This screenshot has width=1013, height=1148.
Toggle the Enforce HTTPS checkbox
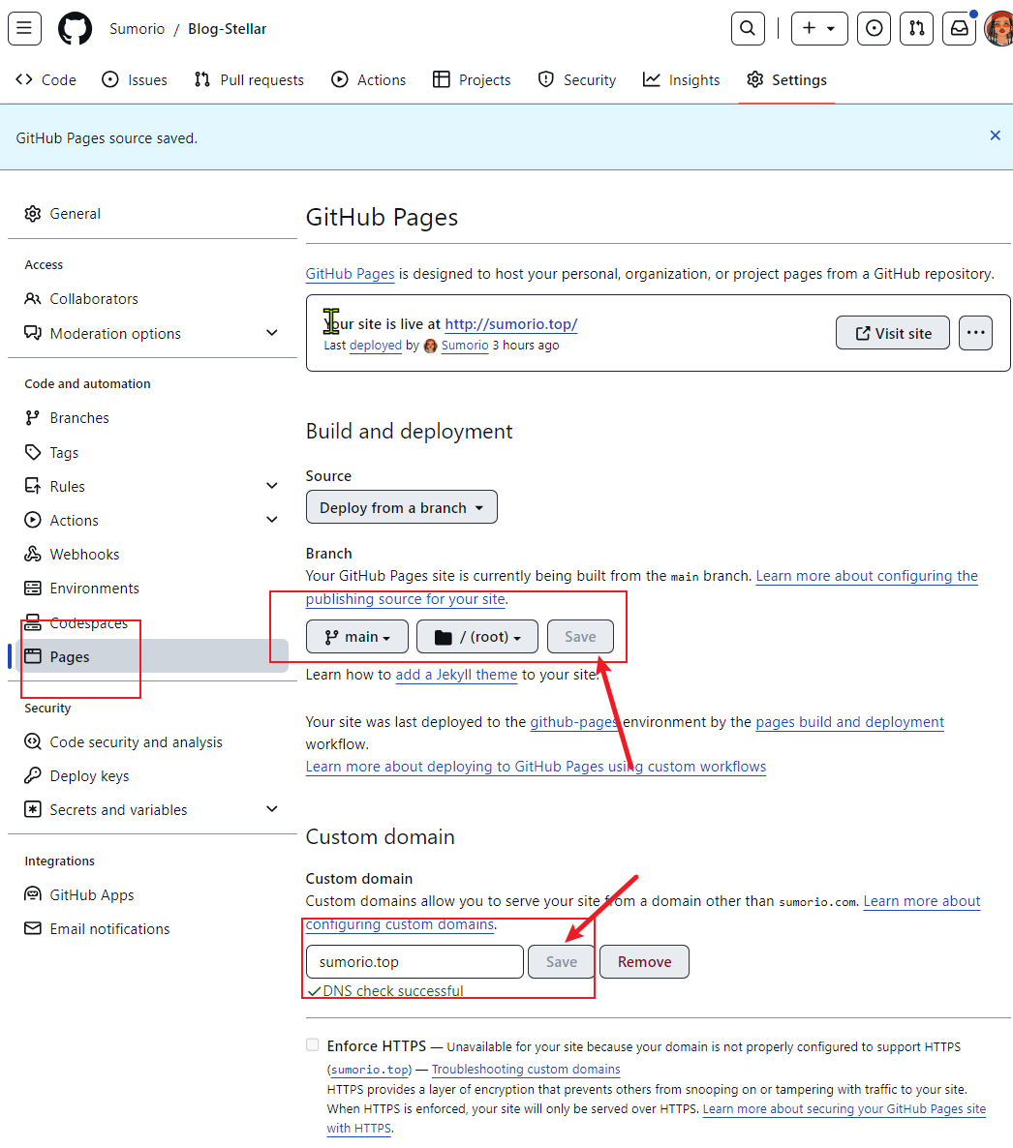[313, 1044]
